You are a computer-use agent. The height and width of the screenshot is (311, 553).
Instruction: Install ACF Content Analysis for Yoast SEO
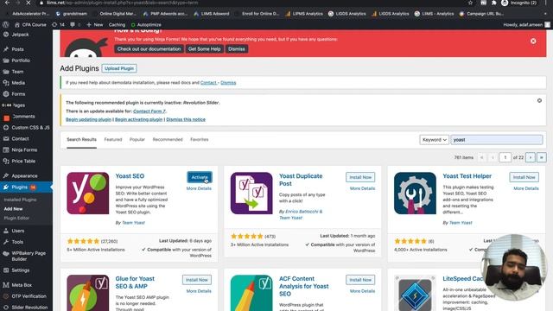360,280
